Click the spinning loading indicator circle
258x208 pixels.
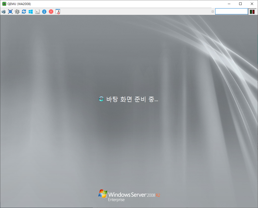(x=101, y=99)
